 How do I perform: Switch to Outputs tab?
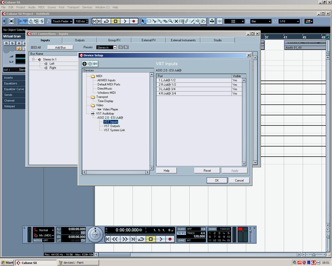(80, 40)
